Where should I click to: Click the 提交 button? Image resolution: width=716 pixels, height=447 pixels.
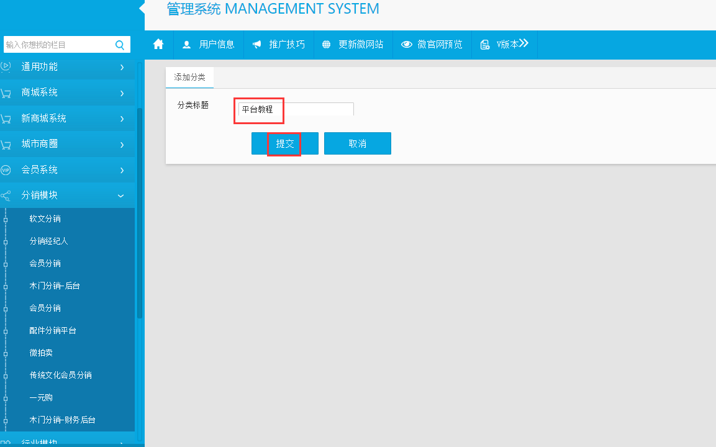(x=285, y=143)
